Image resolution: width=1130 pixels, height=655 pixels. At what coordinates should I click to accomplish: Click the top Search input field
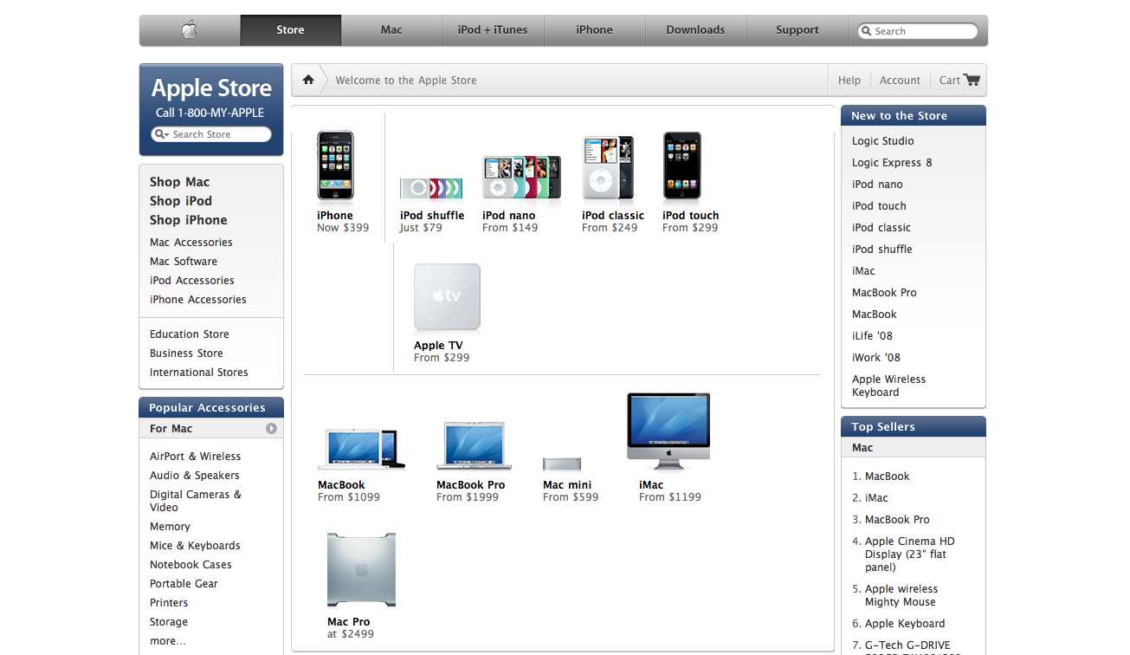click(918, 31)
